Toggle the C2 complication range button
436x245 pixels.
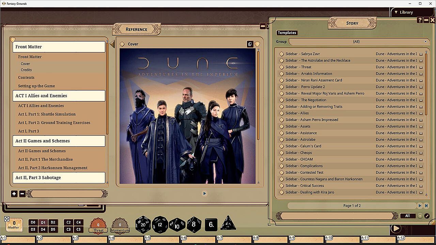pos(68,223)
